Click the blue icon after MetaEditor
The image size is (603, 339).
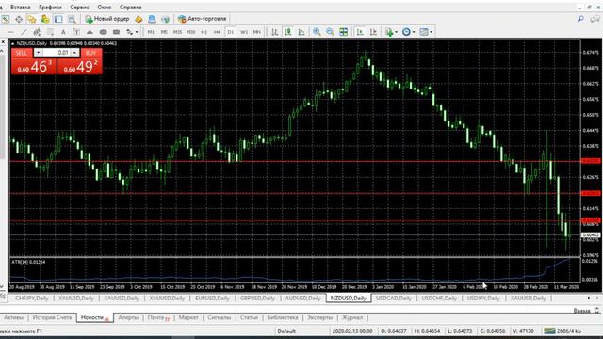coord(152,19)
